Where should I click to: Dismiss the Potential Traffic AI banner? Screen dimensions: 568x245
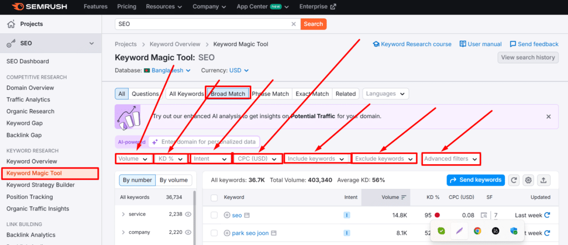click(x=549, y=116)
